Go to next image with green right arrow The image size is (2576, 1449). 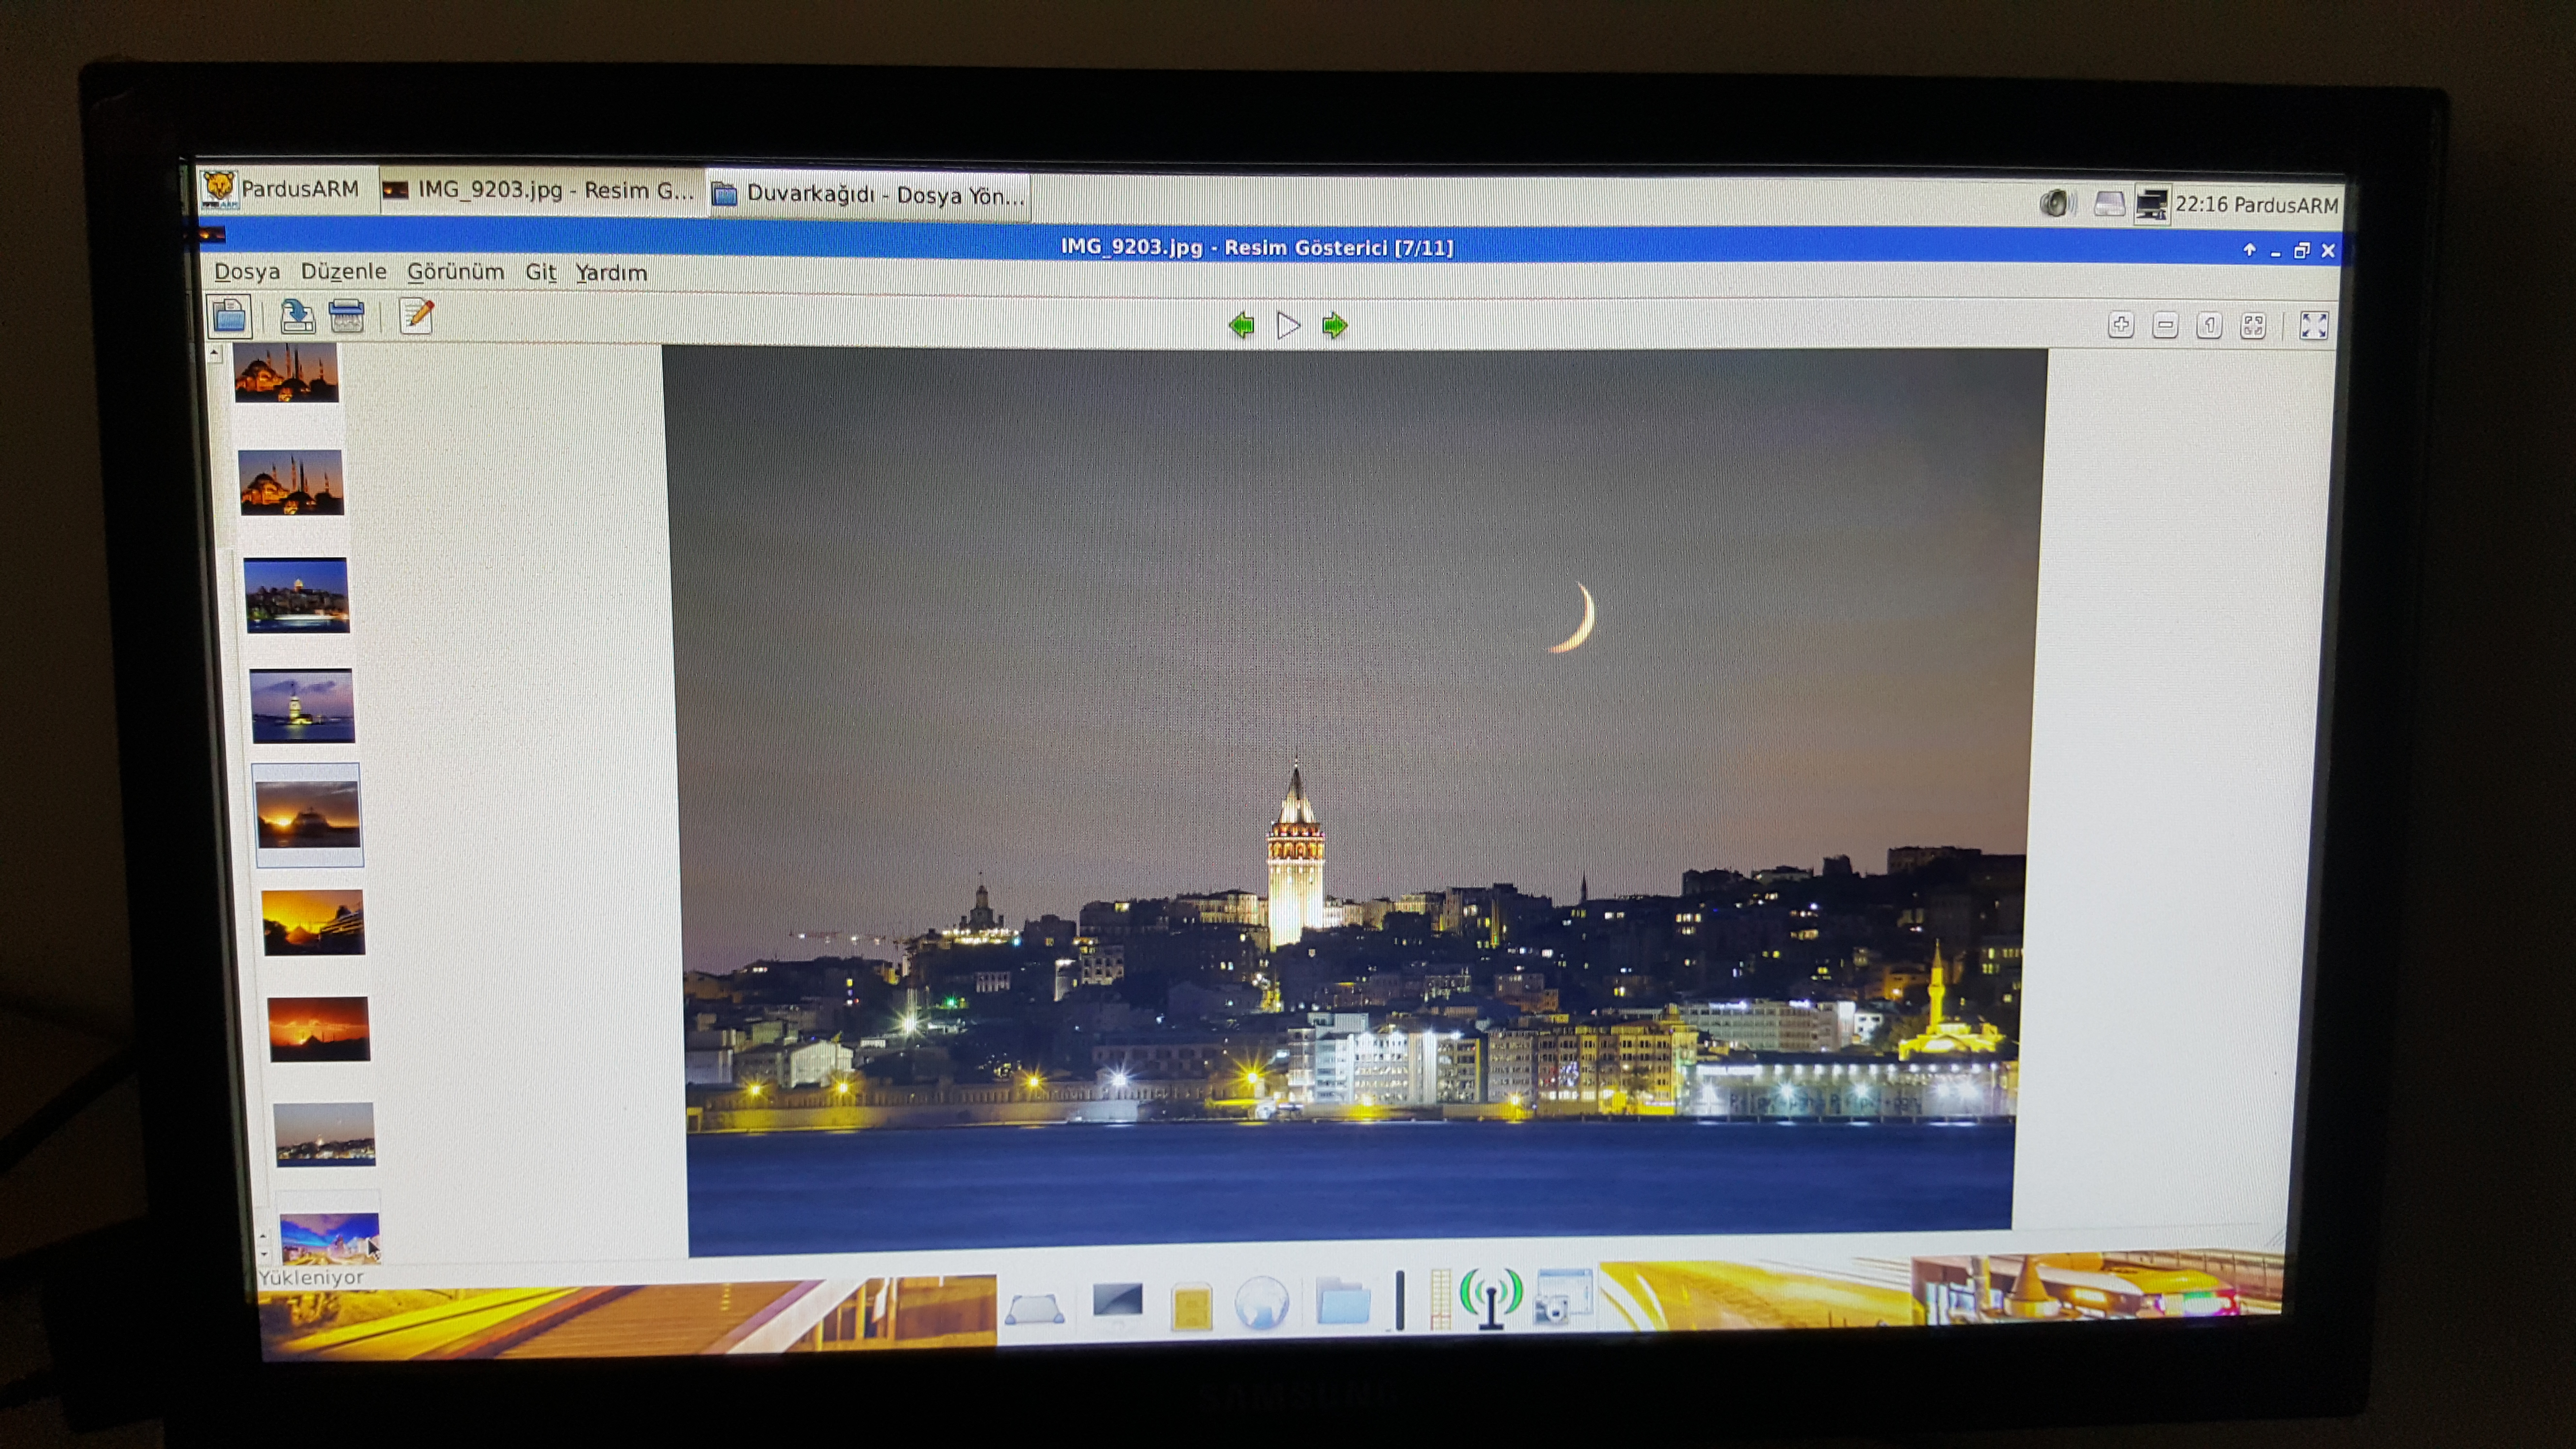click(x=1334, y=325)
